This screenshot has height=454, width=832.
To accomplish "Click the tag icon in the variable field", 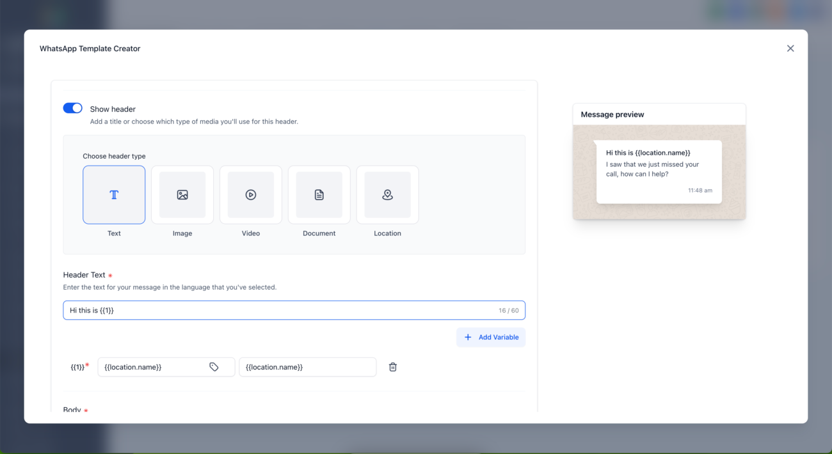I will click(x=214, y=367).
